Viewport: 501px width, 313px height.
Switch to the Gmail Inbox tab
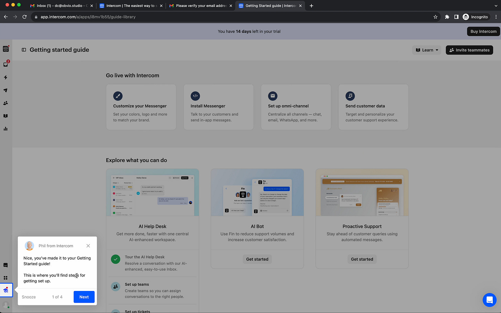pyautogui.click(x=61, y=6)
